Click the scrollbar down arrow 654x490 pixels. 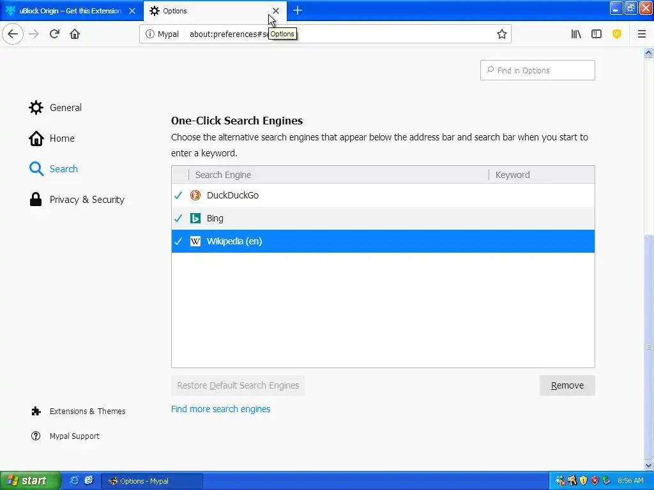click(x=649, y=465)
